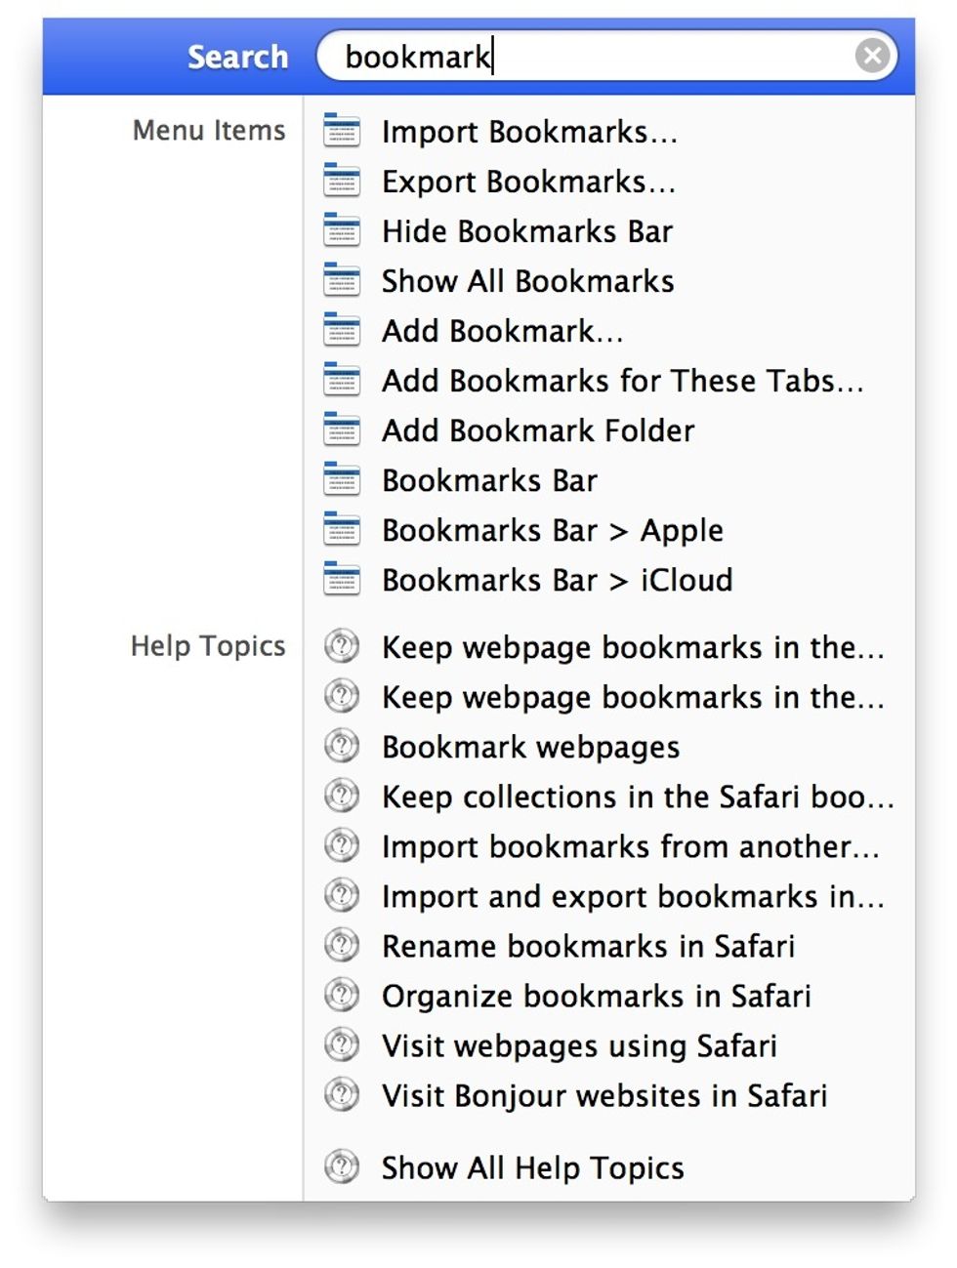Open the help topic Visit webpages using Safari
The width and height of the screenshot is (957, 1268).
click(579, 1044)
